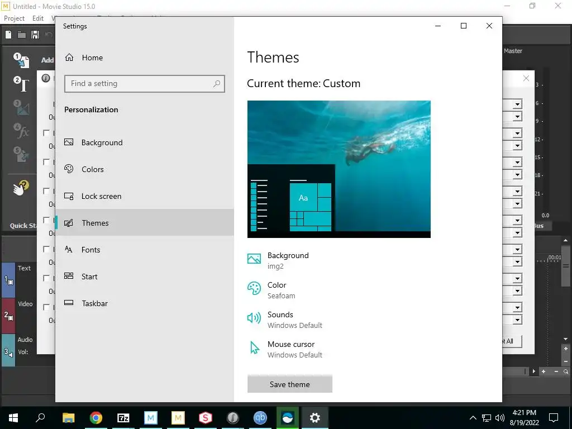This screenshot has width=572, height=429.
Task: Click the Master label in Movie Studio
Action: [x=513, y=51]
